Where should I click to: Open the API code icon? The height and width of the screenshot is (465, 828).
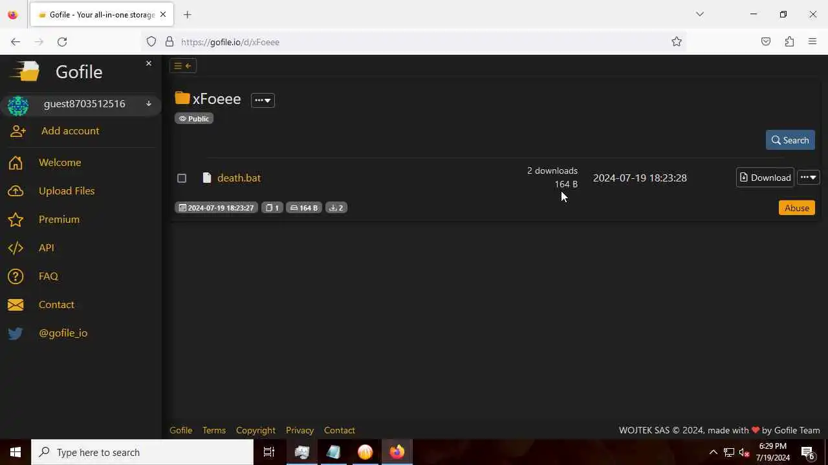(16, 248)
